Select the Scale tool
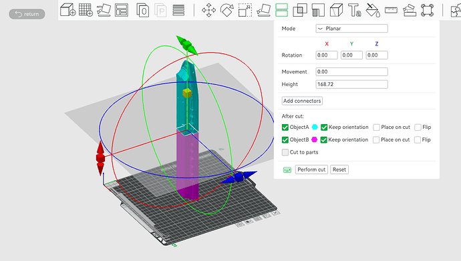Viewport: 461px width, 261px height. (x=245, y=10)
